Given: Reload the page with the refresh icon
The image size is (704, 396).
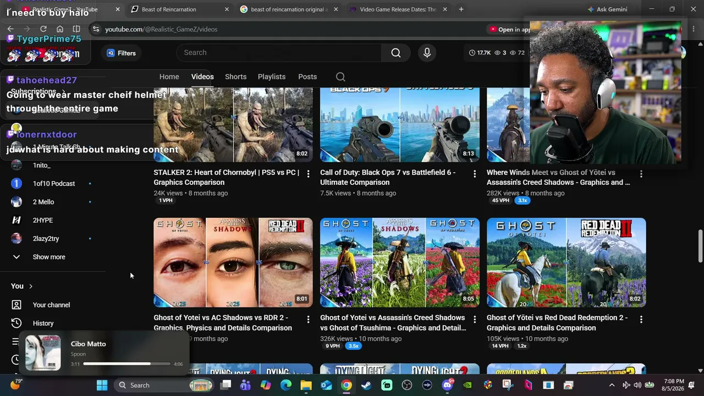Looking at the screenshot, I should (43, 29).
